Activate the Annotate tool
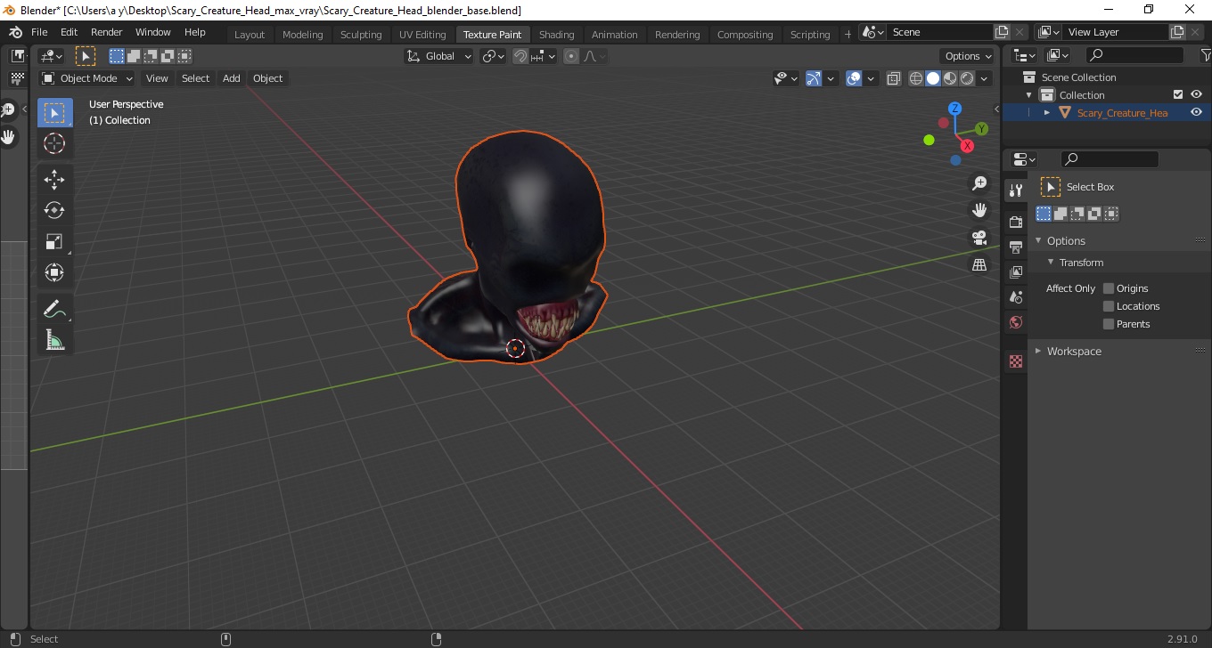The image size is (1212, 648). (54, 309)
